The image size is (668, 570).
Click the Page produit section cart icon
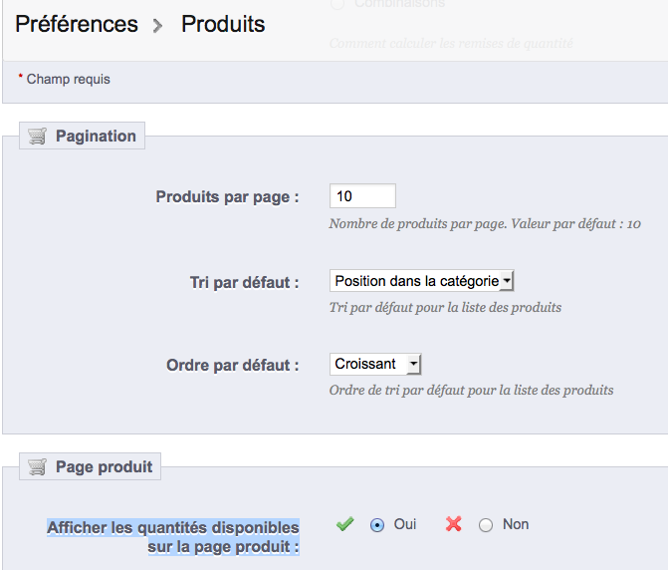38,466
